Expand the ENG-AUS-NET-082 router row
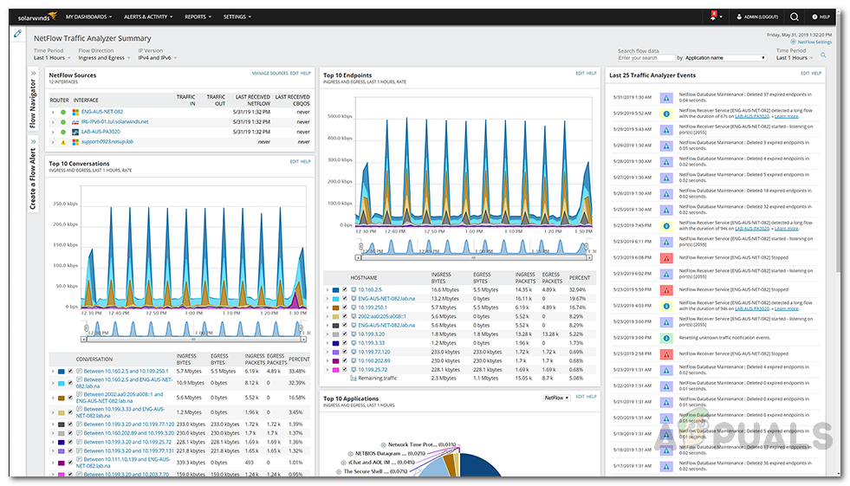 click(53, 112)
